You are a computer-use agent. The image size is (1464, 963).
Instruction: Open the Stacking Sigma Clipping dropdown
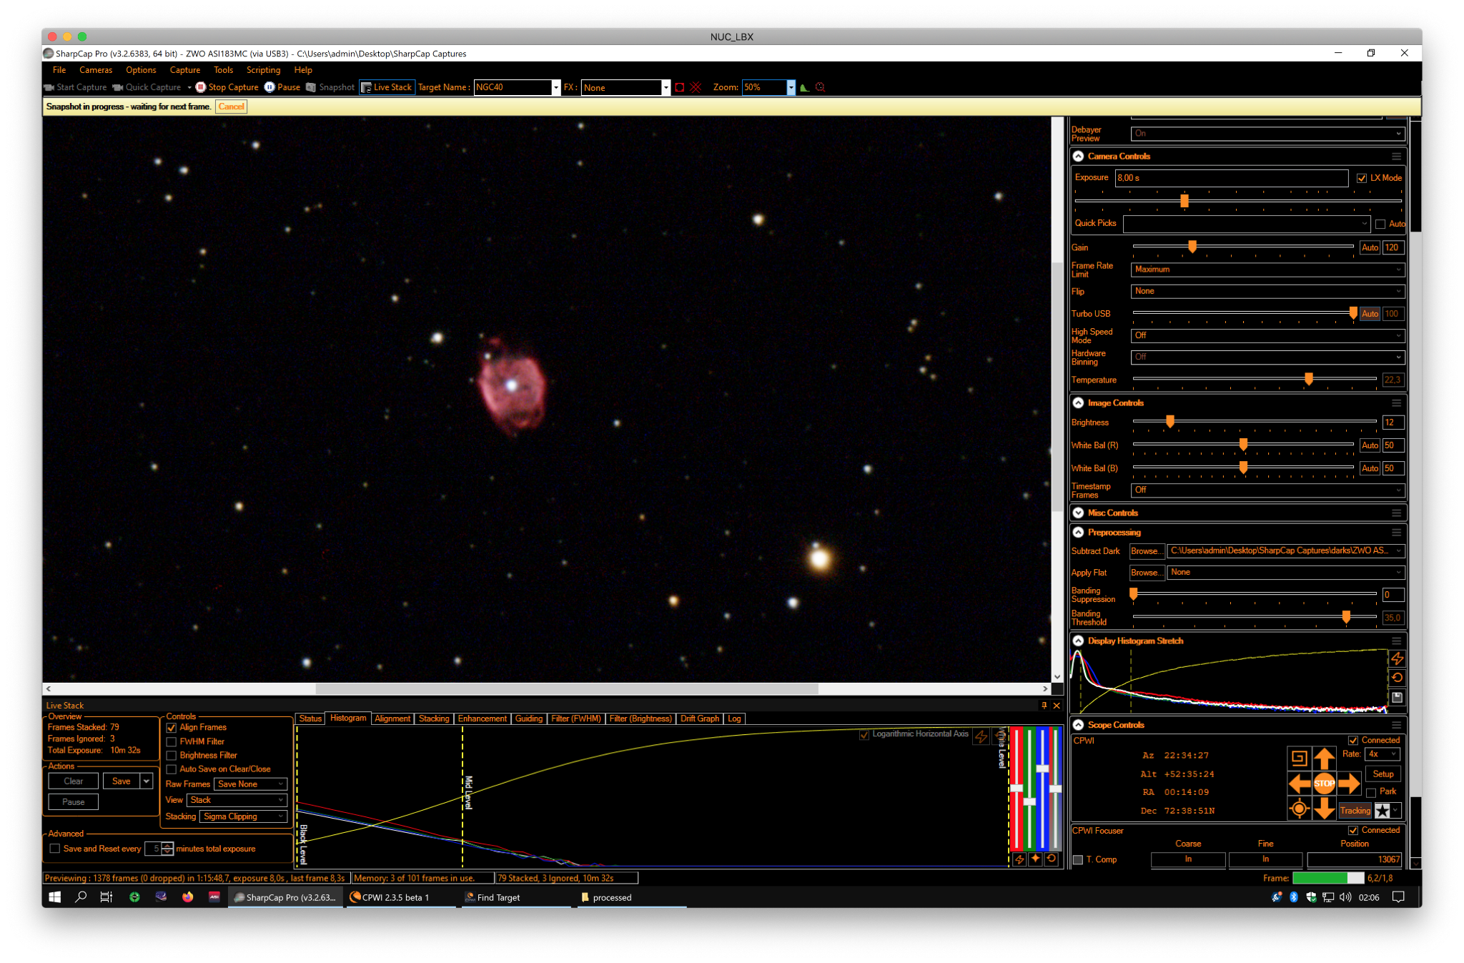pyautogui.click(x=244, y=816)
